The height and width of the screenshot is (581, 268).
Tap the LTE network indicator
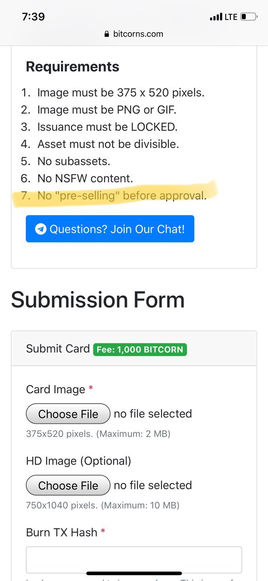click(x=231, y=17)
